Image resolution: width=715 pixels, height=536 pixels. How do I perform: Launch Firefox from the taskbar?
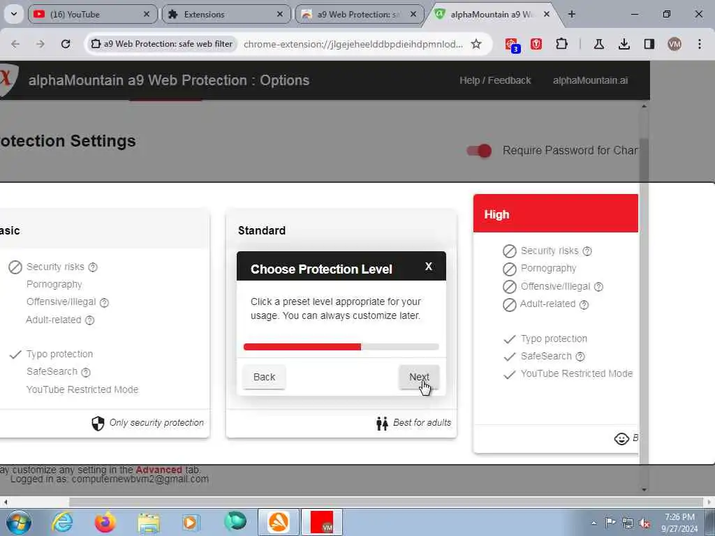click(x=105, y=522)
